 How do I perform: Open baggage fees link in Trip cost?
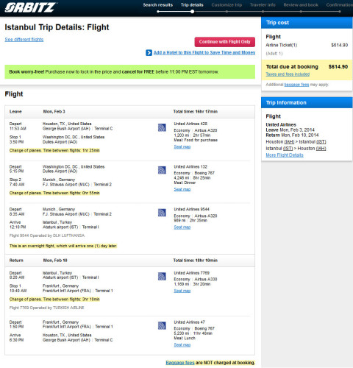point(296,85)
